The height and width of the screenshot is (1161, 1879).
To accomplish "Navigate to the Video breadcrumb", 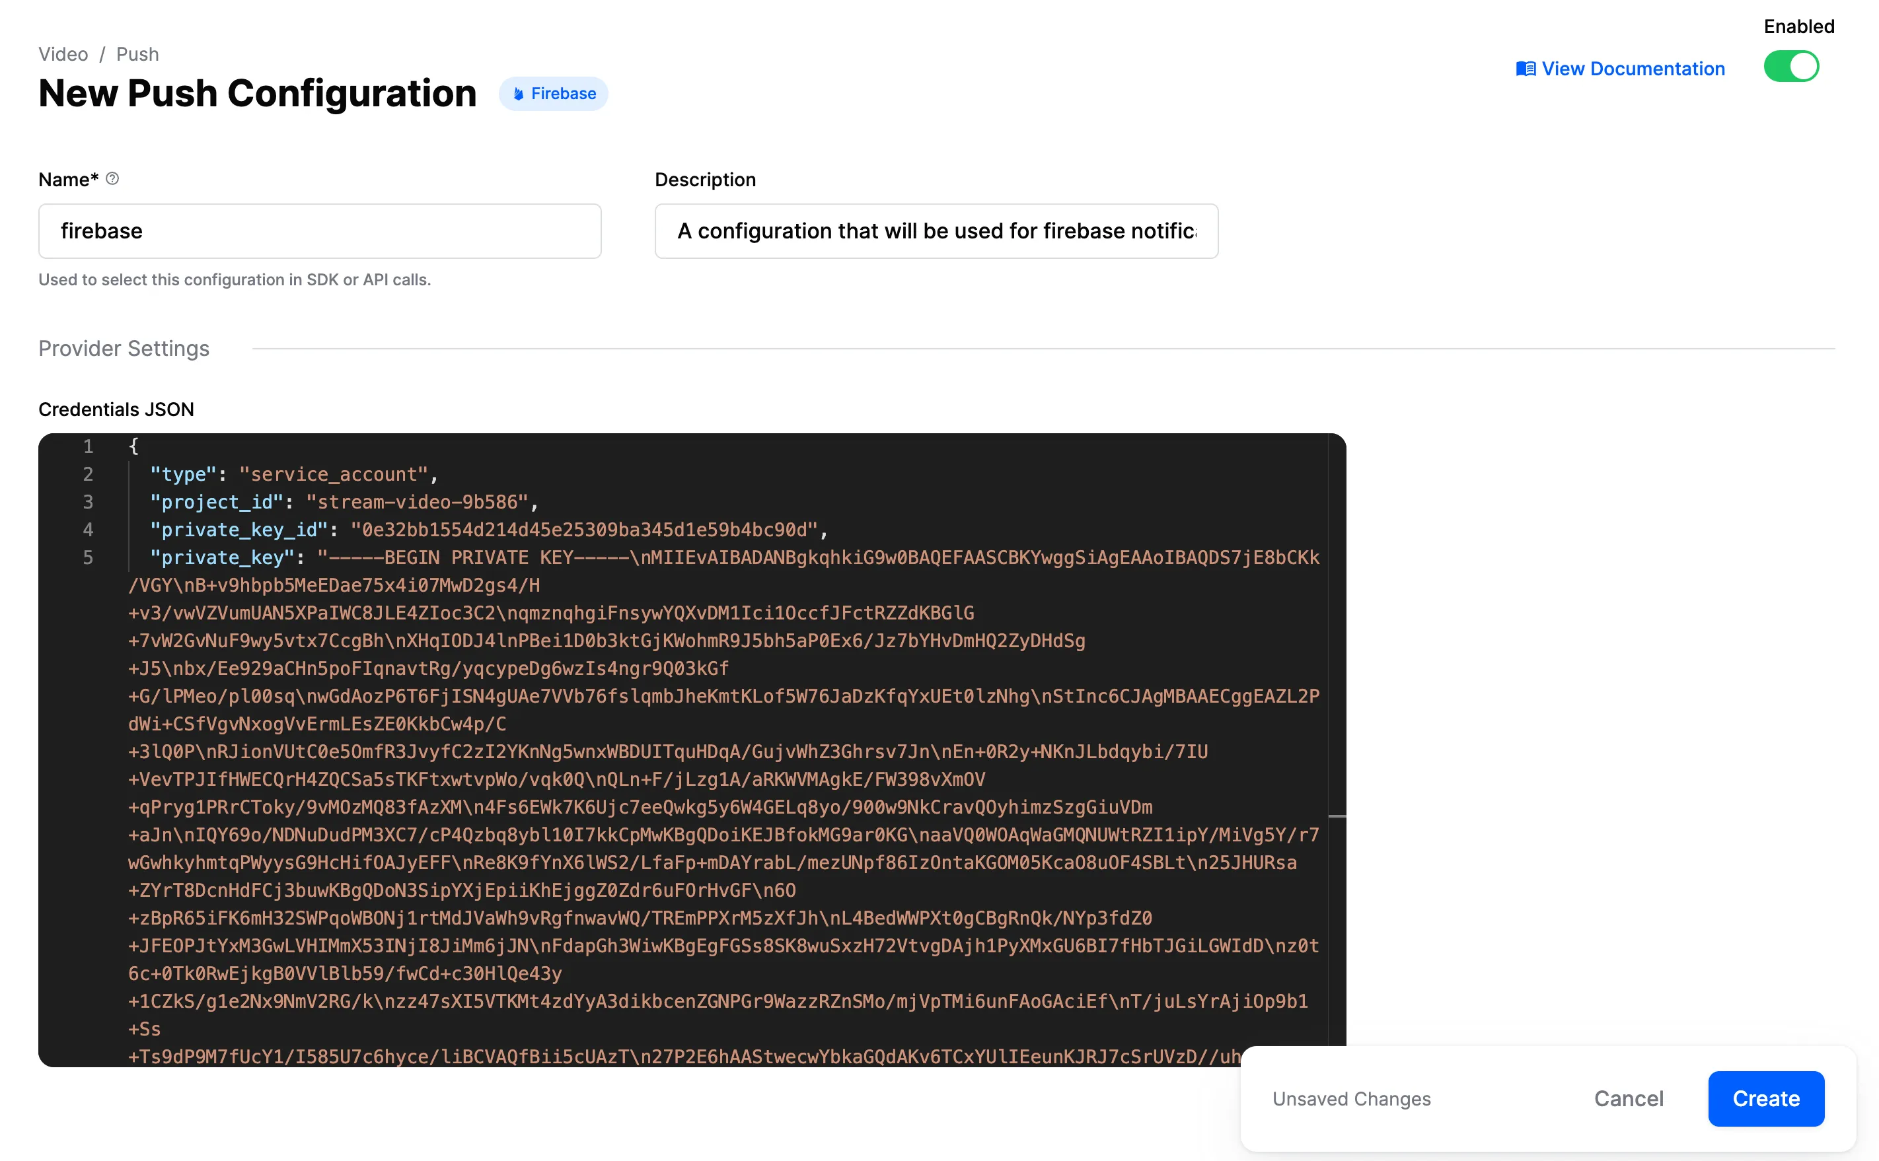I will coord(62,53).
